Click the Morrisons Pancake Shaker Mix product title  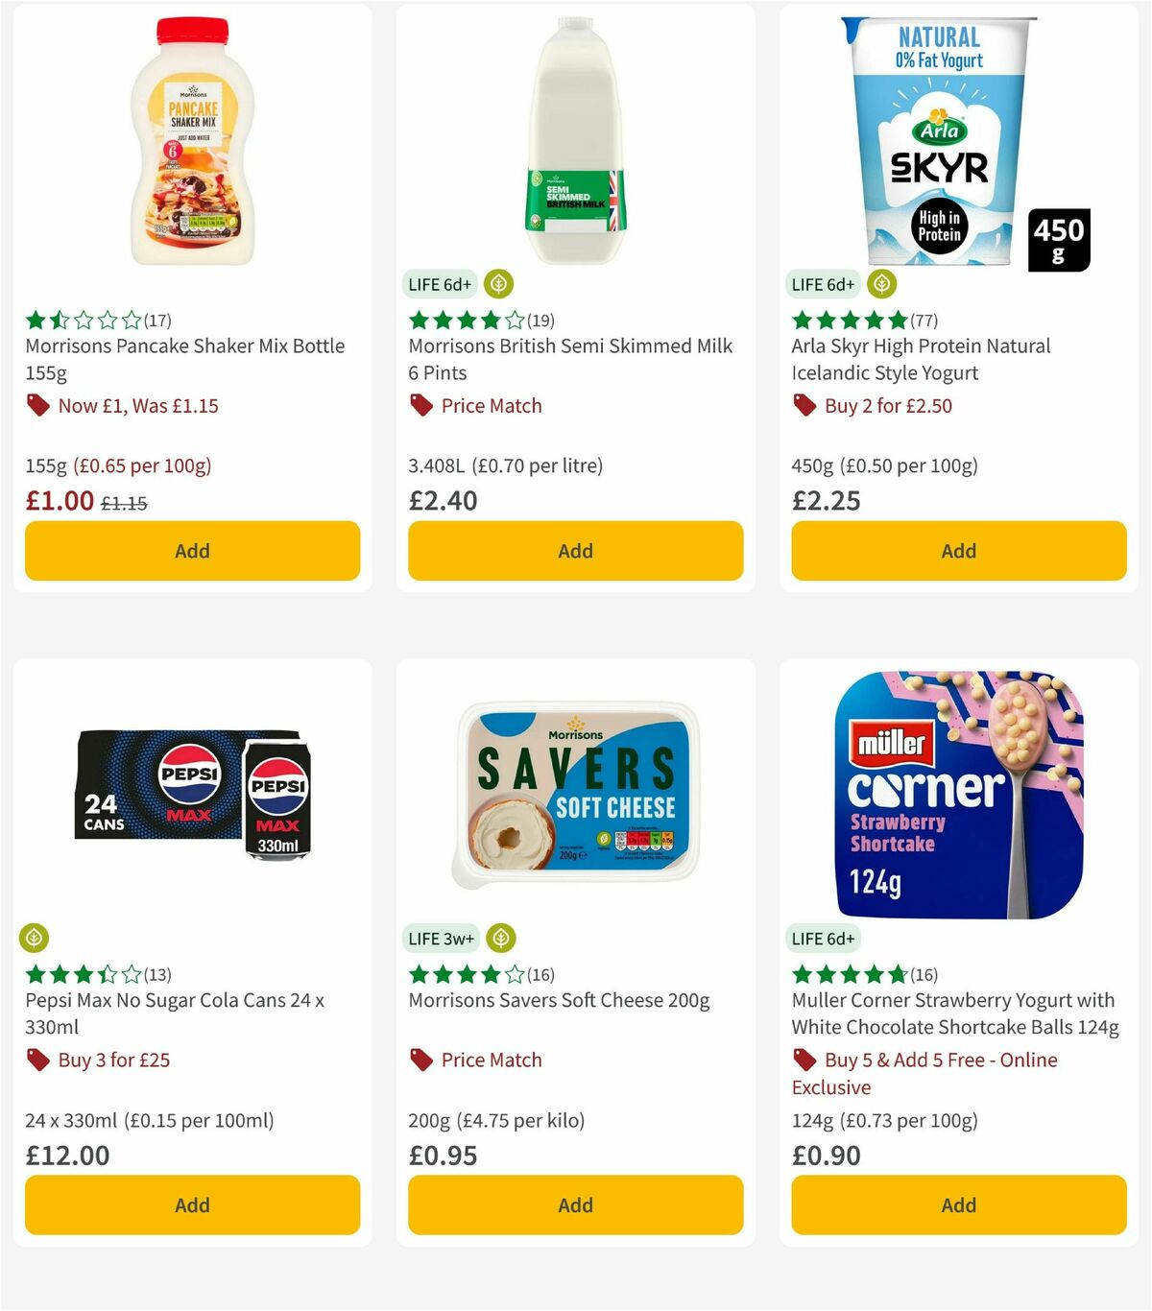click(184, 359)
